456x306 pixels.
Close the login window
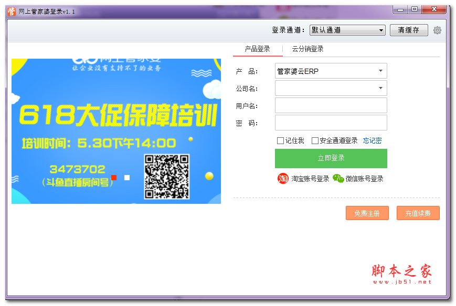point(434,9)
